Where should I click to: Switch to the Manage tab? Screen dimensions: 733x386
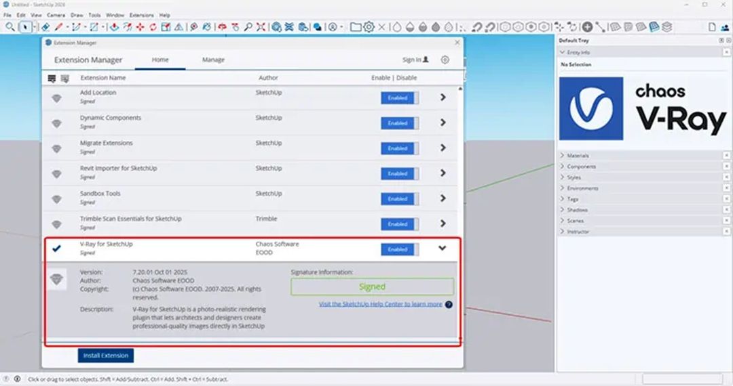click(213, 60)
